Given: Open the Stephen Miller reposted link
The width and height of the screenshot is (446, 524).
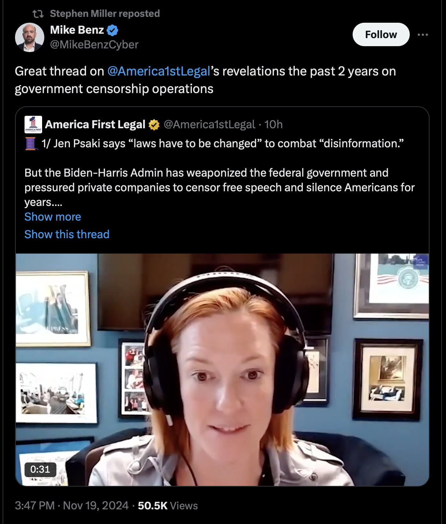Looking at the screenshot, I should click(x=105, y=14).
